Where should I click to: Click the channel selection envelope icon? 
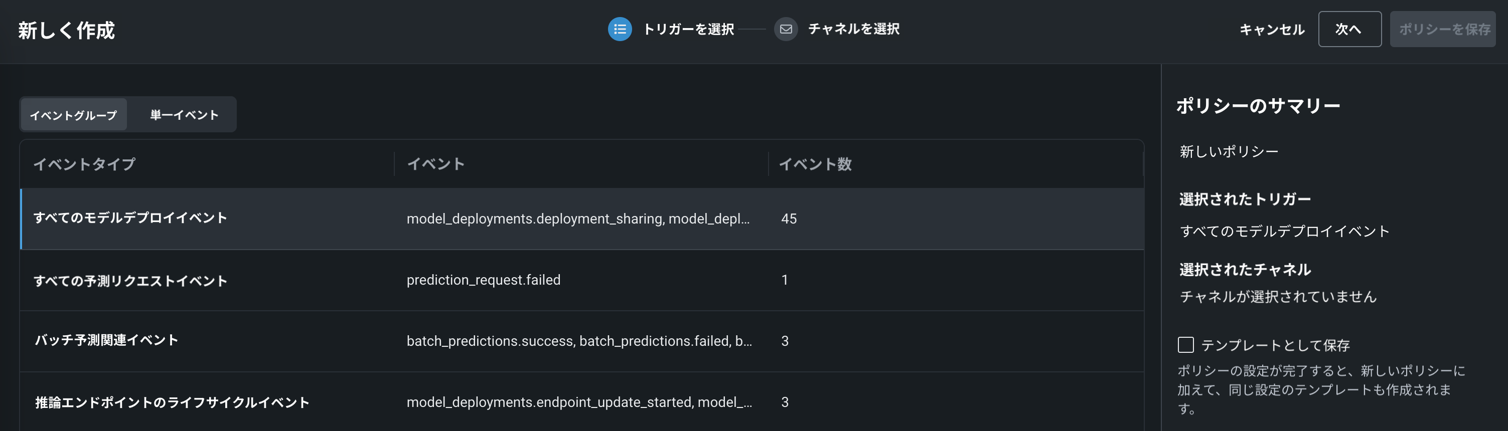click(786, 29)
